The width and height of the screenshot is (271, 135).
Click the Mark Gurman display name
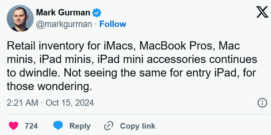point(63,13)
